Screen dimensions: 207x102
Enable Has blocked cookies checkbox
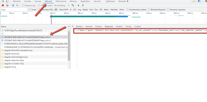coord(127,10)
